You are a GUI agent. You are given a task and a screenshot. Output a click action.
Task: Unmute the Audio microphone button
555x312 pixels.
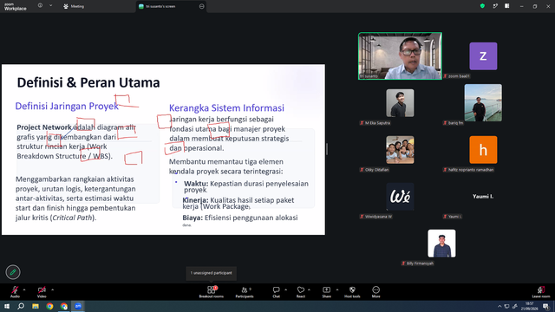15,291
